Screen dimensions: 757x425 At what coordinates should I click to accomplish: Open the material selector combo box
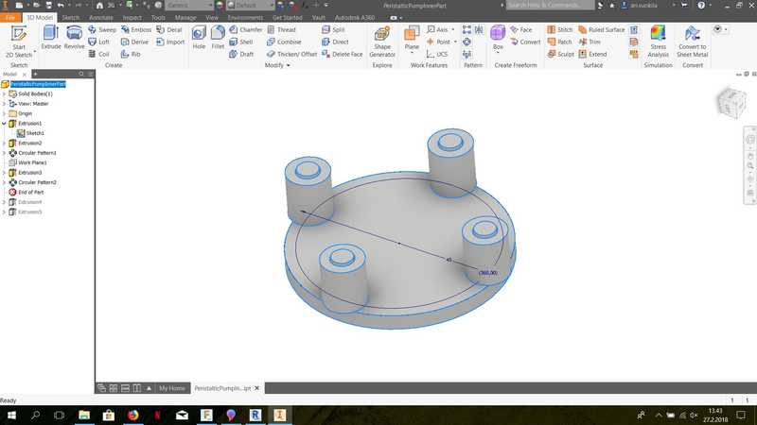[x=190, y=6]
